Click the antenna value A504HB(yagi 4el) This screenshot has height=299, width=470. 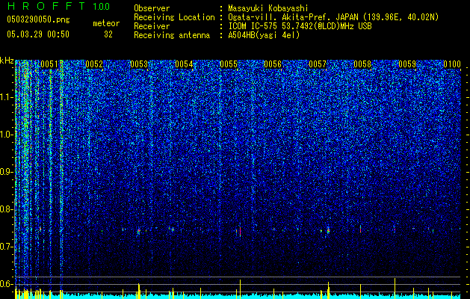264,35
